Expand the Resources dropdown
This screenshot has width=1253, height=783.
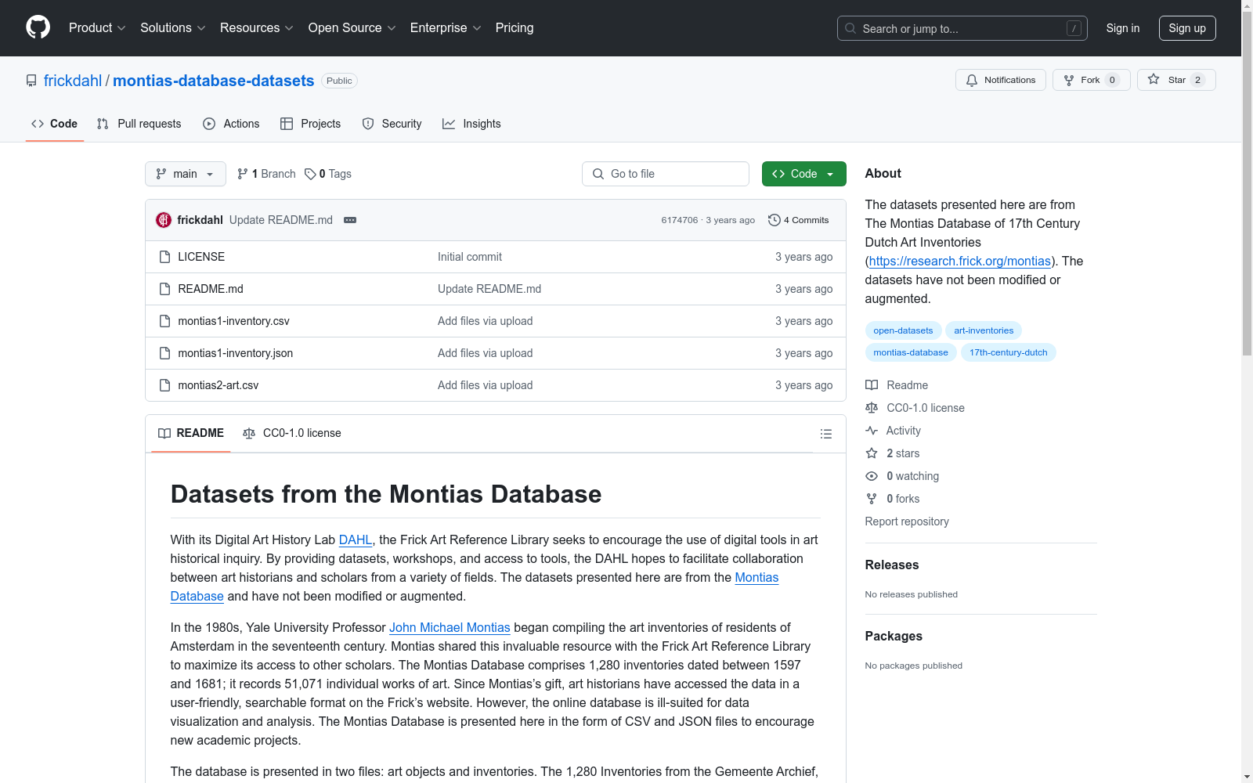point(257,28)
